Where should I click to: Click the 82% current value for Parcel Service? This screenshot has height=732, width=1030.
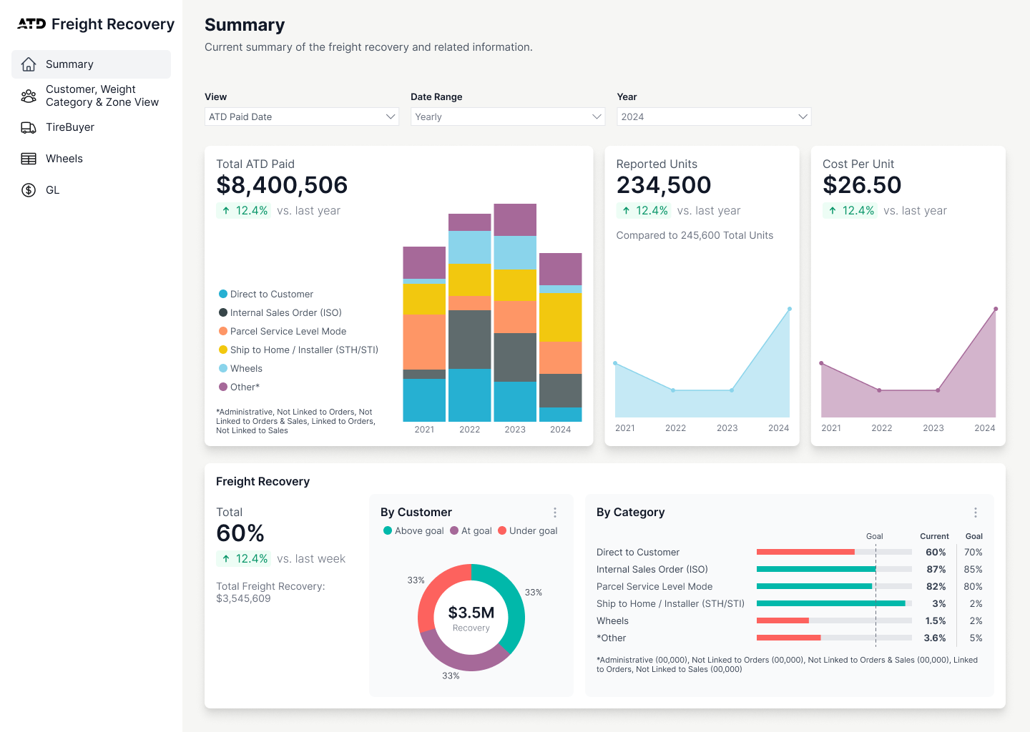point(936,586)
